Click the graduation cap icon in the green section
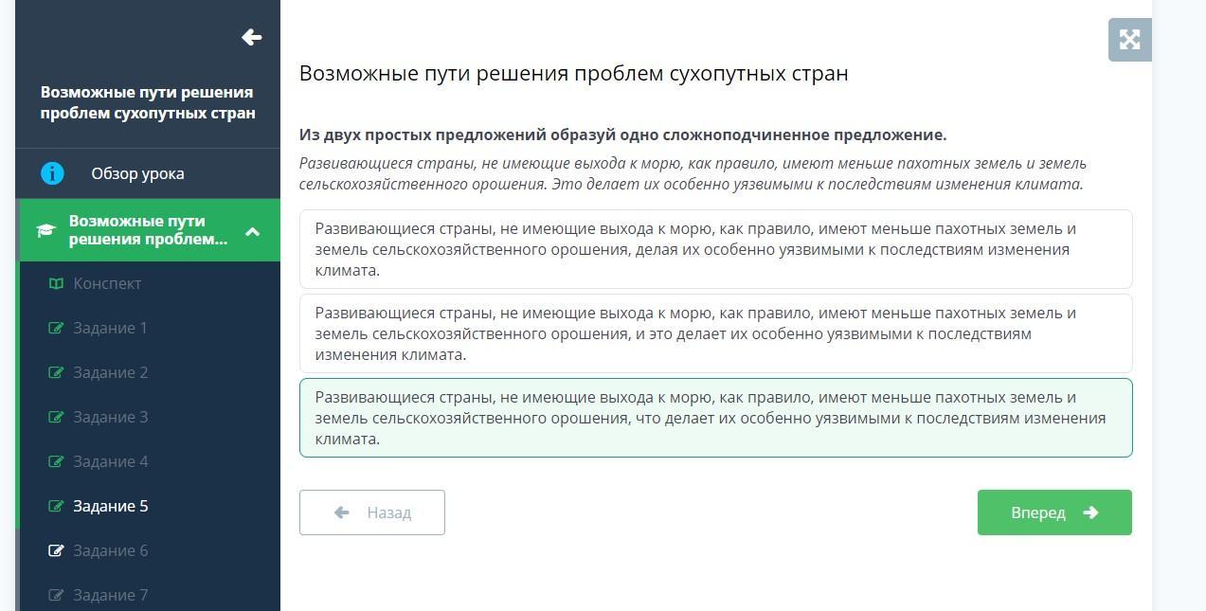 tap(45, 230)
